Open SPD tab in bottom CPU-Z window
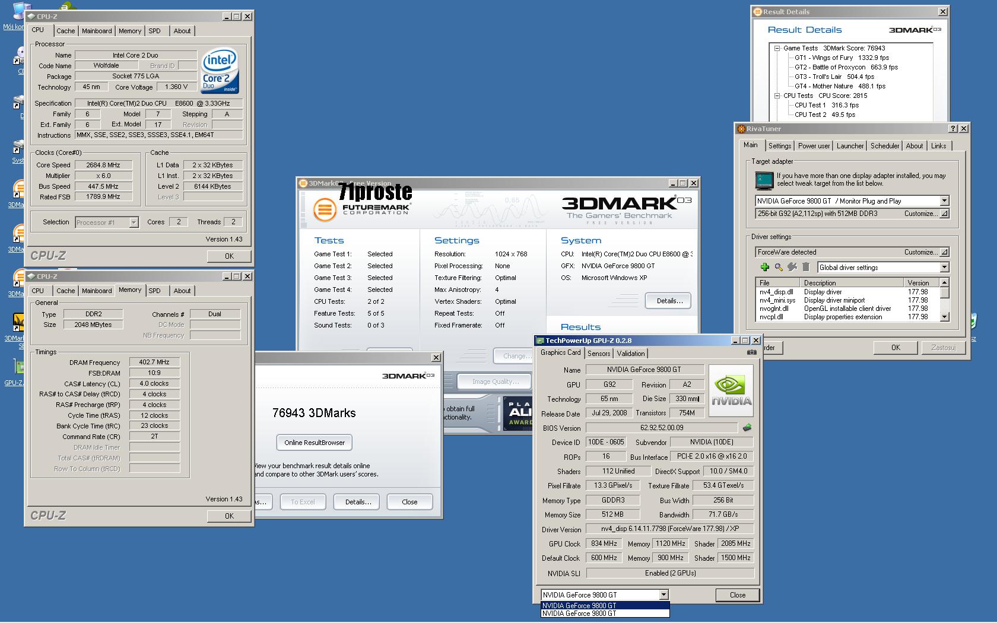997x623 pixels. 154,291
